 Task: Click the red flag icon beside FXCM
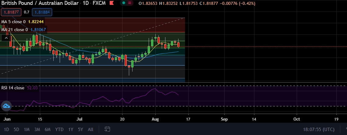(112, 3)
